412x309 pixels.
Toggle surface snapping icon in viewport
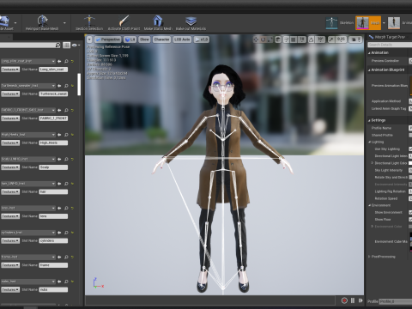coord(286,39)
